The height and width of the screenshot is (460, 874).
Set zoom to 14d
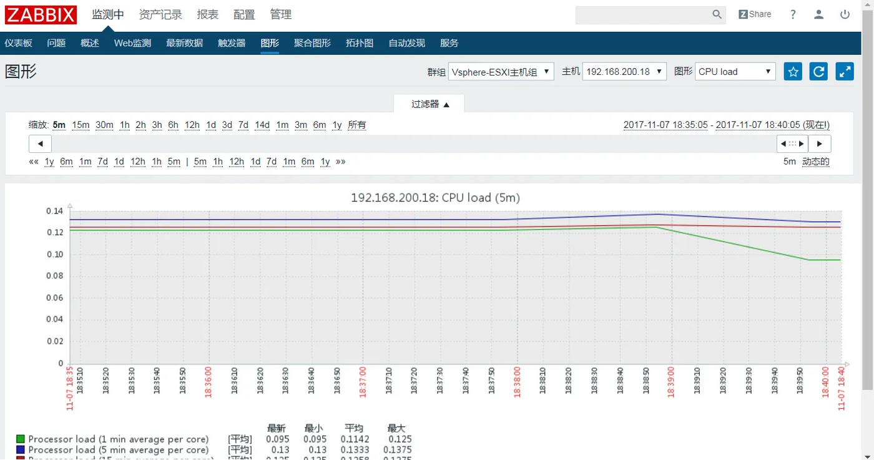(x=262, y=125)
